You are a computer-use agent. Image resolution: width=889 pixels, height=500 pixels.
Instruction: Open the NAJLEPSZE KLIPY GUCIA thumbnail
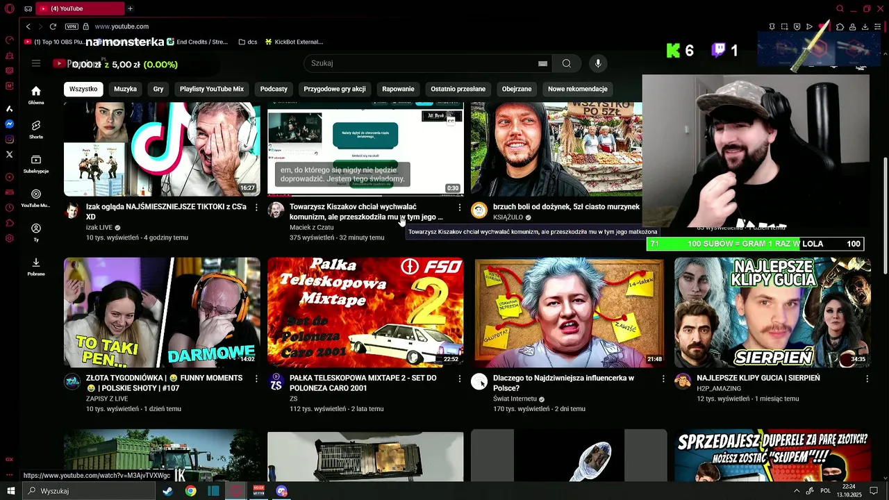[772, 312]
